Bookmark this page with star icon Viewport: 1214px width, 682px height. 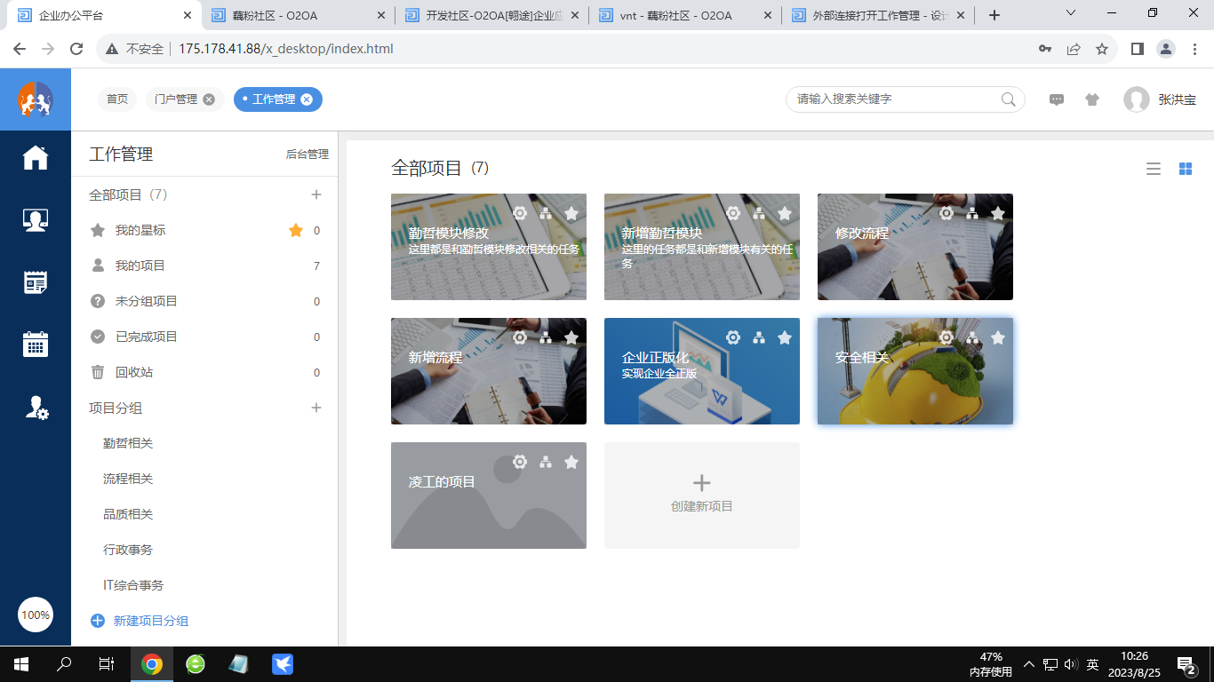[1102, 49]
